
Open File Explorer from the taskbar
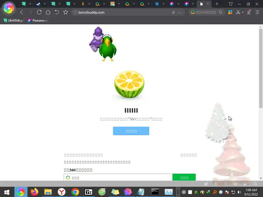click(x=48, y=192)
